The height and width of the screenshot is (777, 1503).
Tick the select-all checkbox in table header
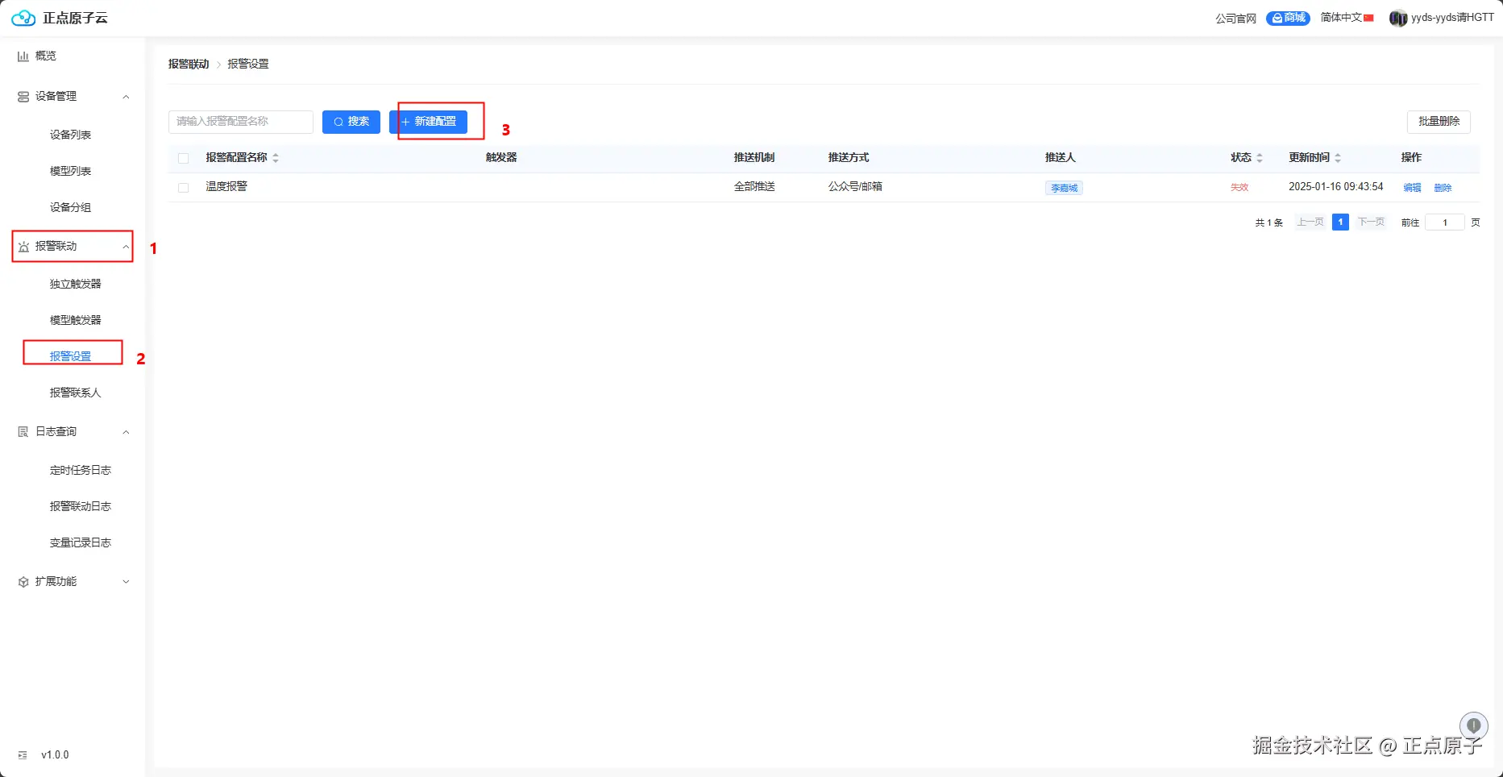click(x=184, y=158)
